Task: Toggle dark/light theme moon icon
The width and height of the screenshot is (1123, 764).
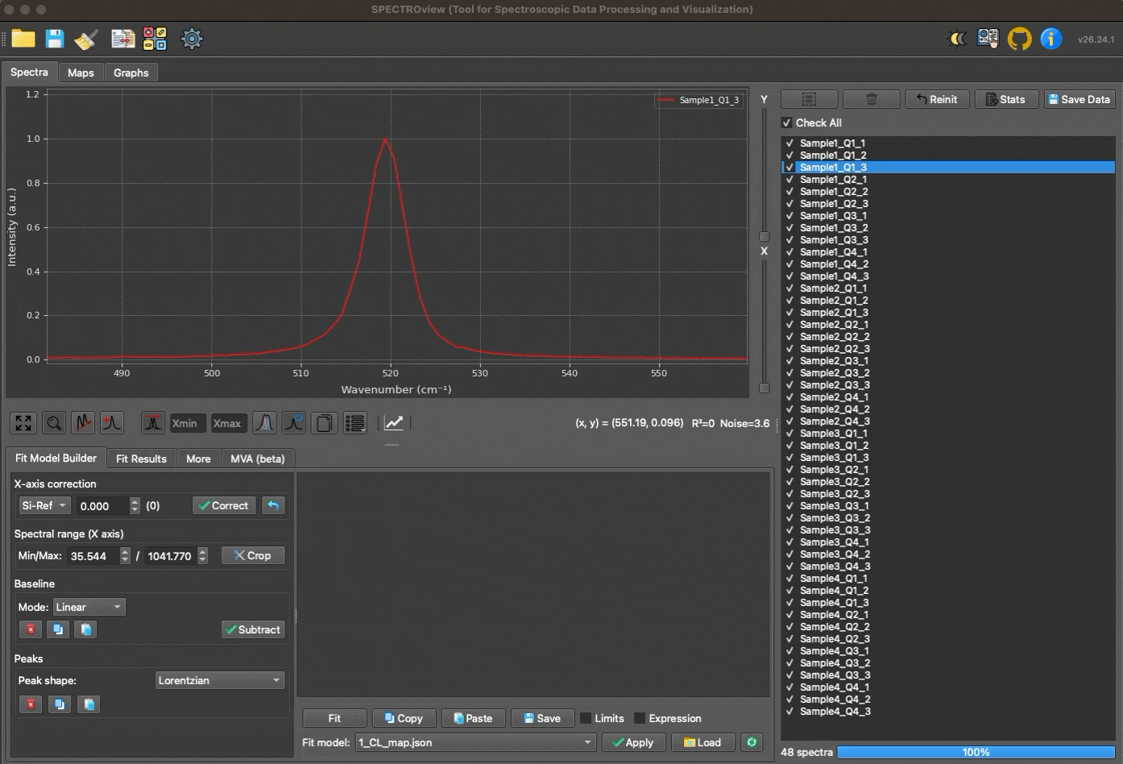Action: click(x=957, y=39)
